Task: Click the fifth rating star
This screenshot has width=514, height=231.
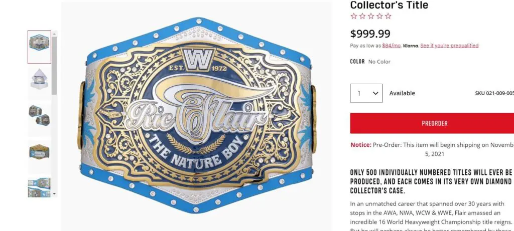Action: coord(388,16)
